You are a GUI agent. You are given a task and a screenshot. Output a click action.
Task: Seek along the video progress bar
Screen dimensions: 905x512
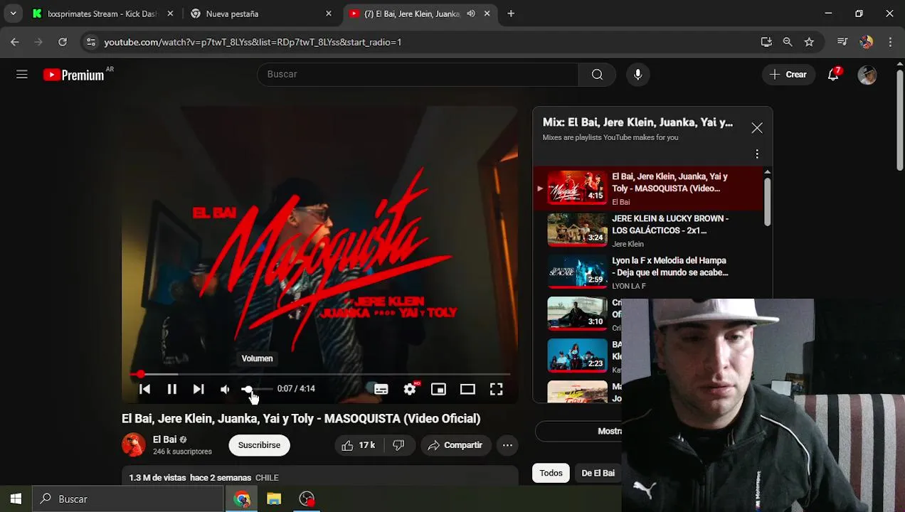pyautogui.click(x=319, y=374)
